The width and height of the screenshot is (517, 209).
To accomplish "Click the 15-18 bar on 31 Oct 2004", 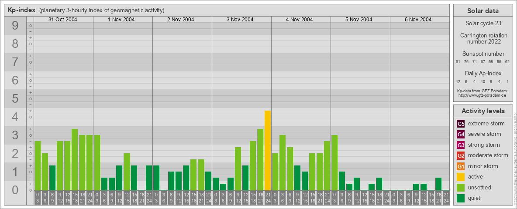I will tap(75, 160).
